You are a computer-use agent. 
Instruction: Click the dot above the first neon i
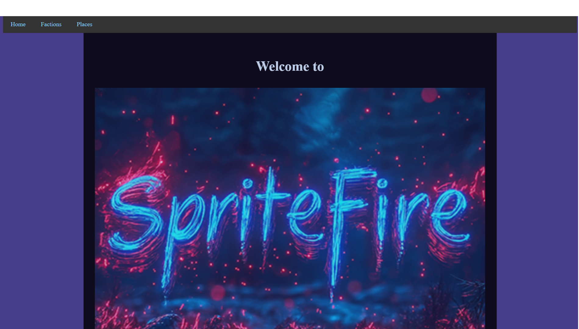pyautogui.click(x=247, y=184)
